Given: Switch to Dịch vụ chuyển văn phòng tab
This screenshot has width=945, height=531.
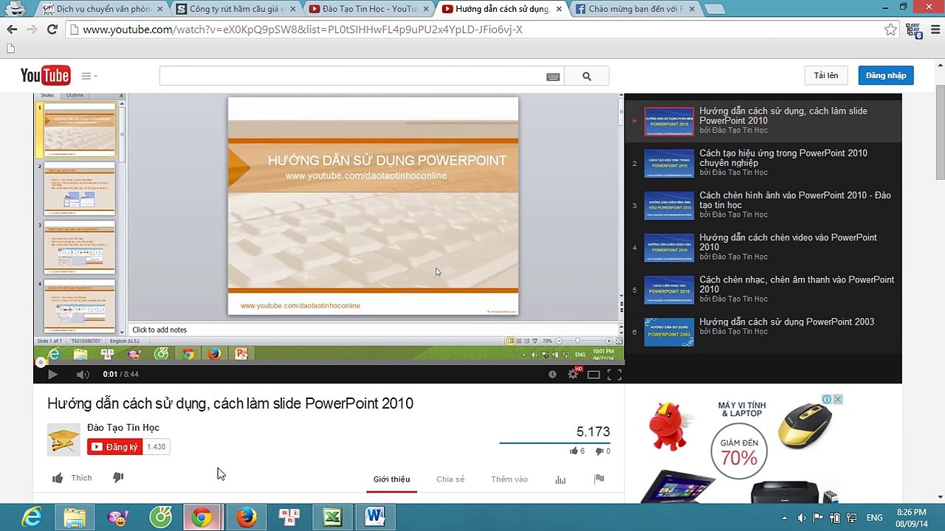Looking at the screenshot, I should click(103, 9).
